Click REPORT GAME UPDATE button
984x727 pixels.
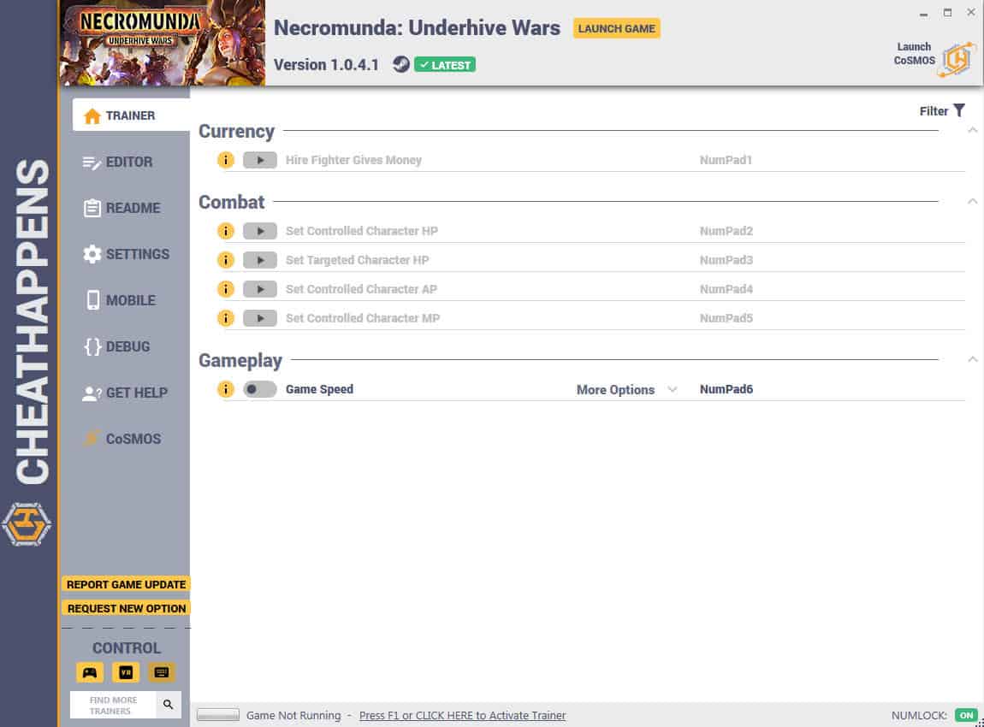(x=126, y=585)
